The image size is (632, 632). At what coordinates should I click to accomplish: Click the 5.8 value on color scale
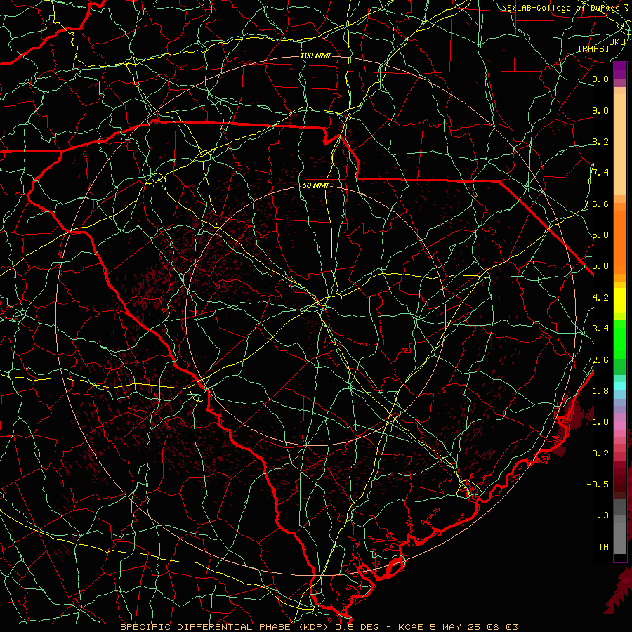(600, 235)
